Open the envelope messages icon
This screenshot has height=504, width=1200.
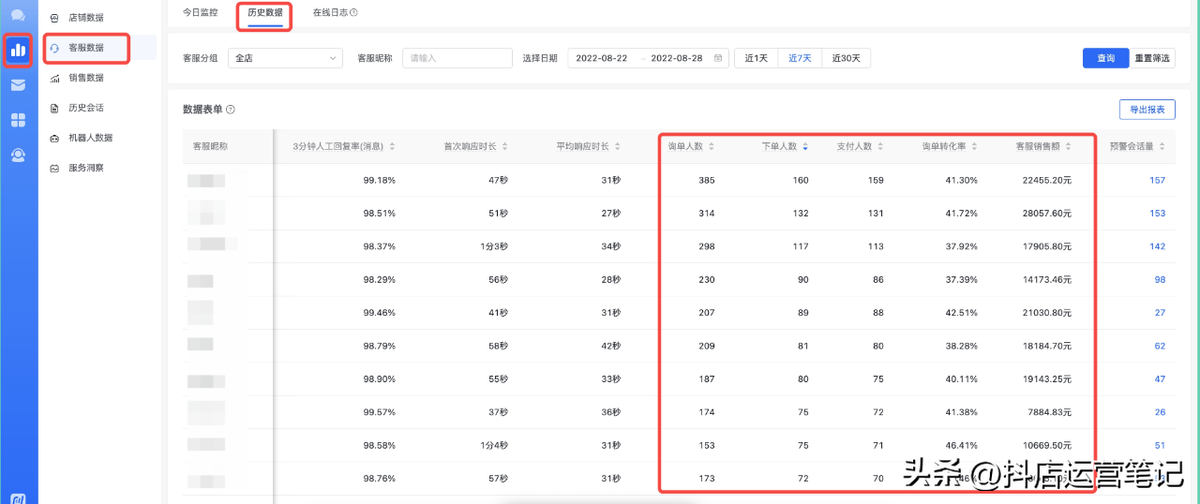click(x=18, y=85)
